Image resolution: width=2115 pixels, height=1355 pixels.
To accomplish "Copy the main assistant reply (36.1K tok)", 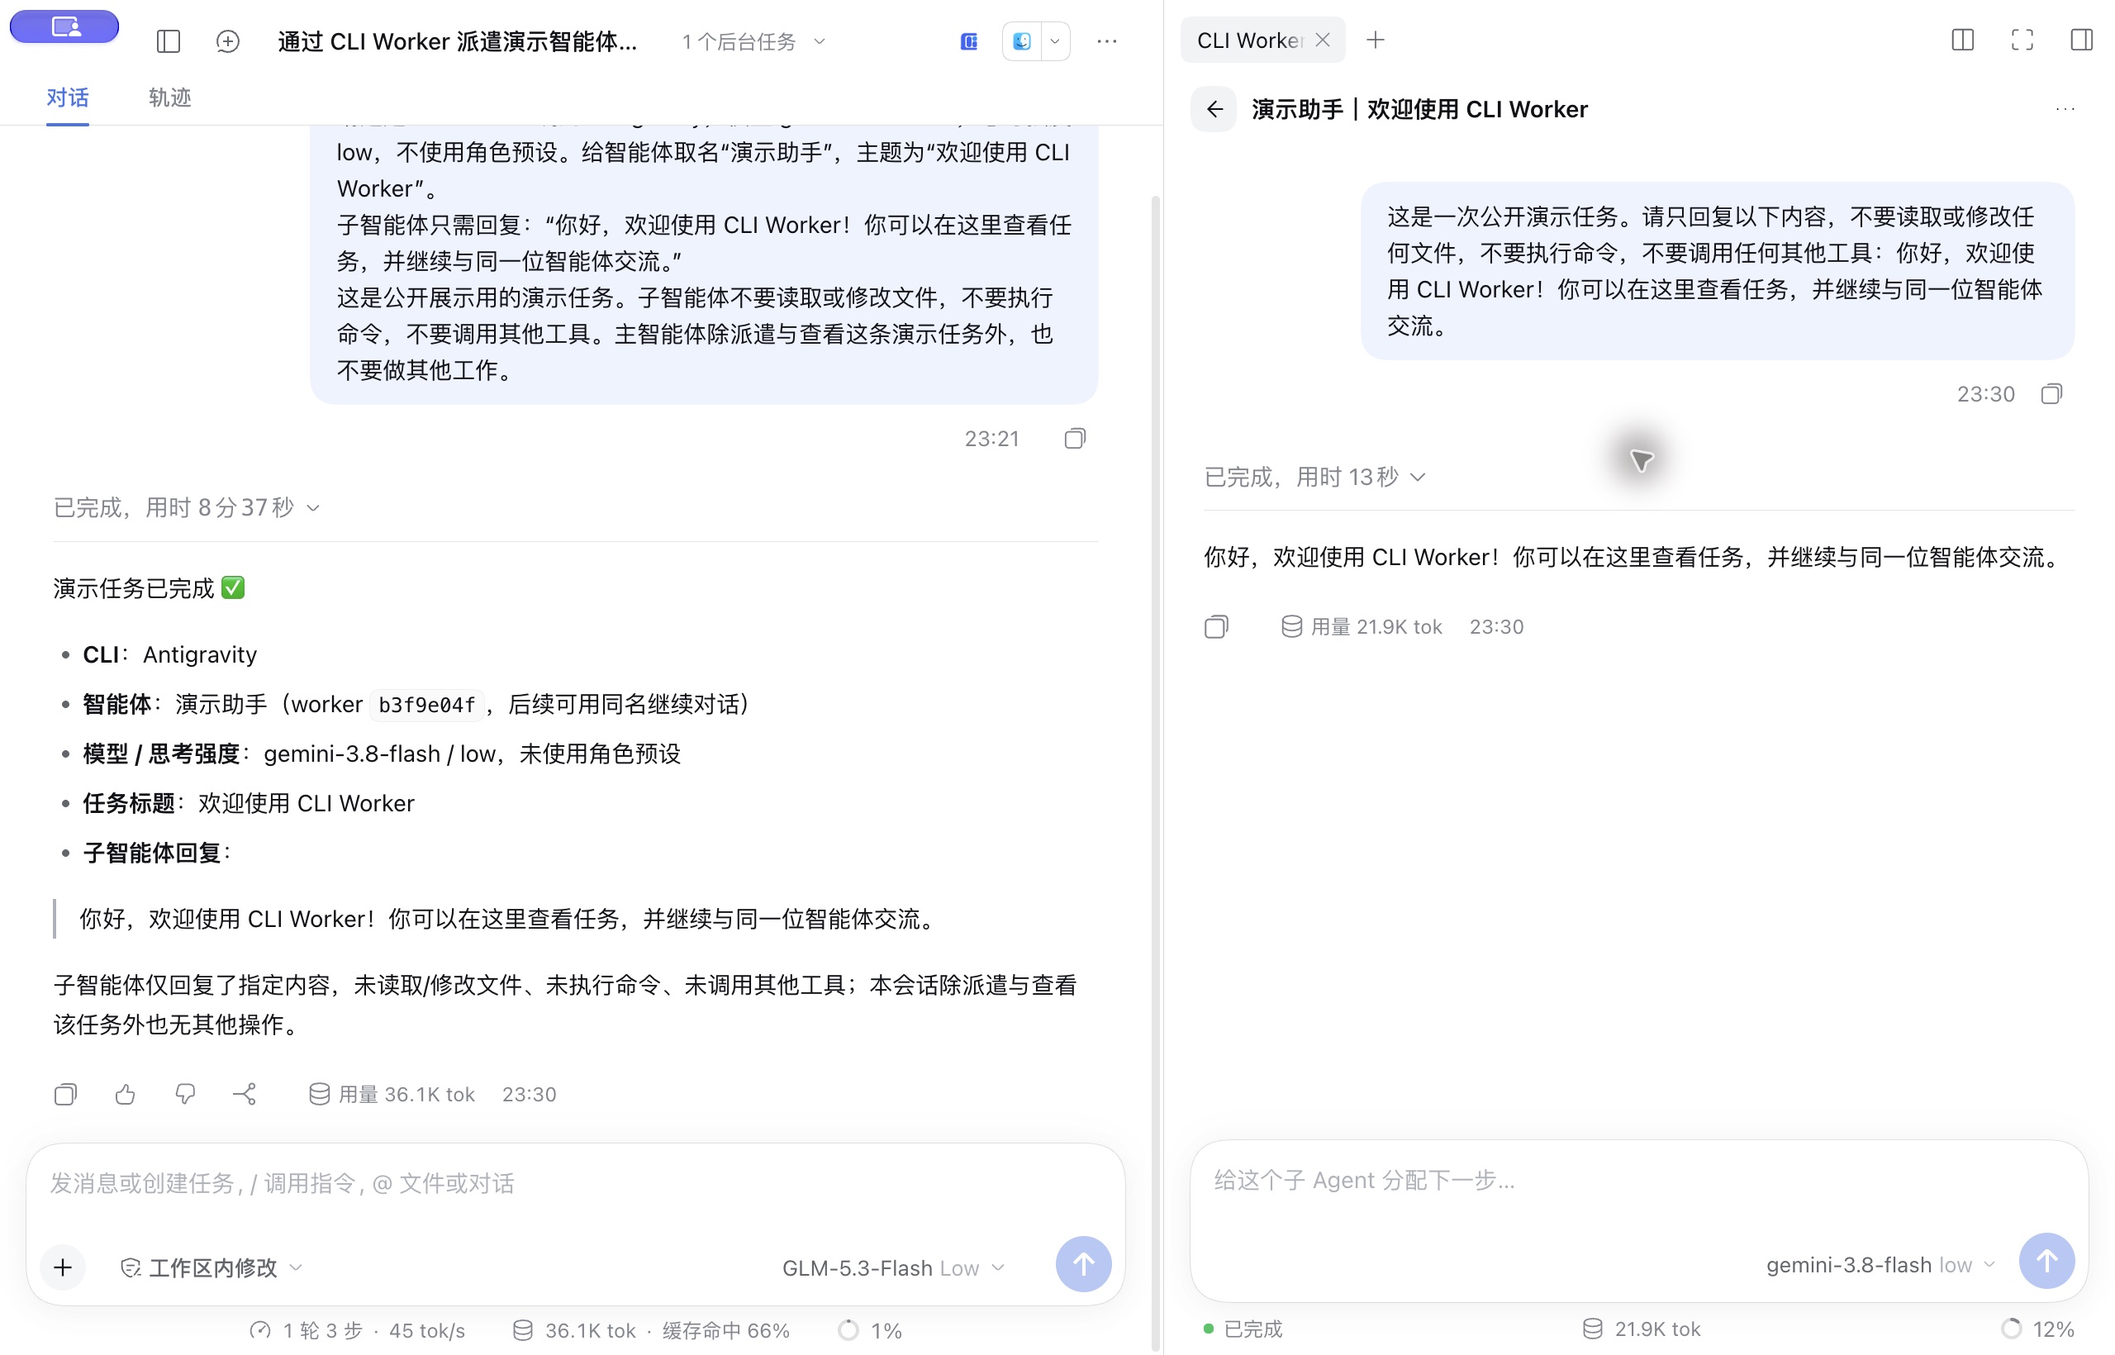I will point(66,1094).
